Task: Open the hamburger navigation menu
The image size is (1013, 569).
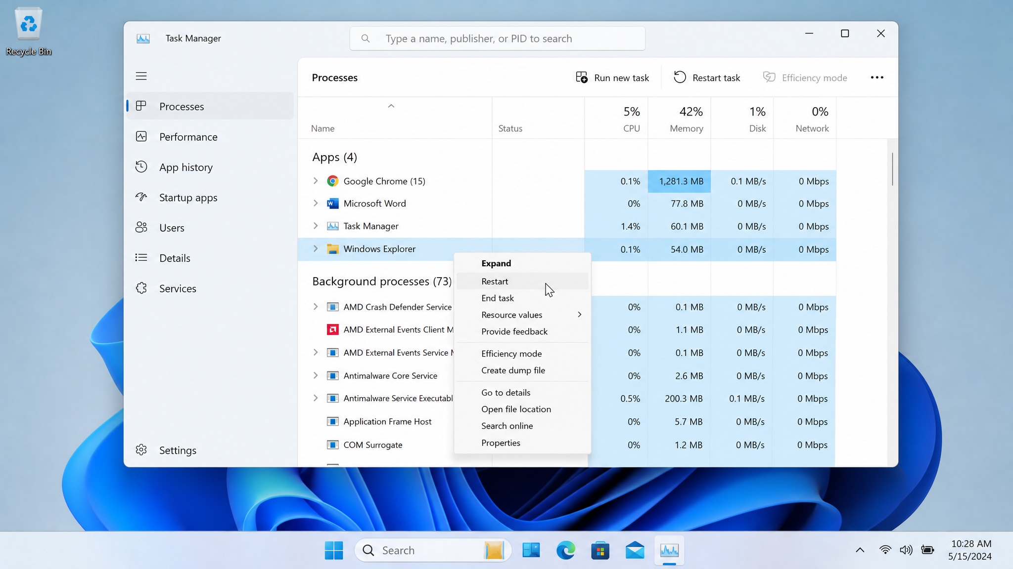Action: [x=141, y=76]
